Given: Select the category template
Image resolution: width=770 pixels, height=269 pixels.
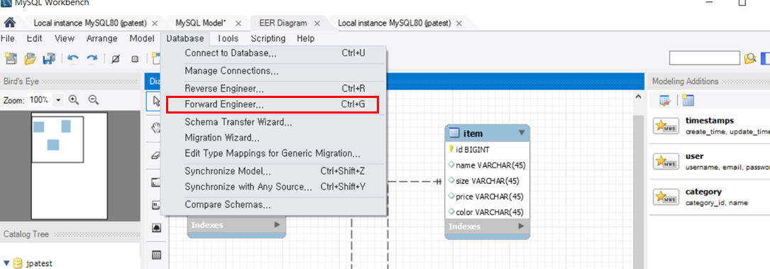Looking at the screenshot, I should pyautogui.click(x=710, y=197).
